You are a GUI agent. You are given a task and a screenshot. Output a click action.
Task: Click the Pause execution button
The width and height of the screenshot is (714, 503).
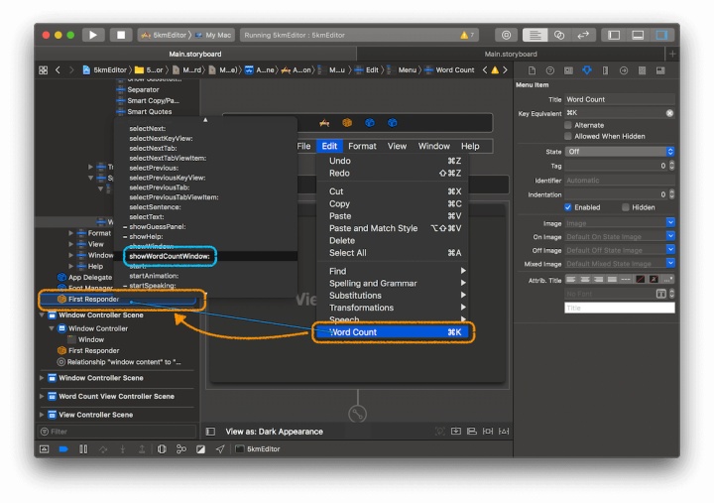(83, 449)
